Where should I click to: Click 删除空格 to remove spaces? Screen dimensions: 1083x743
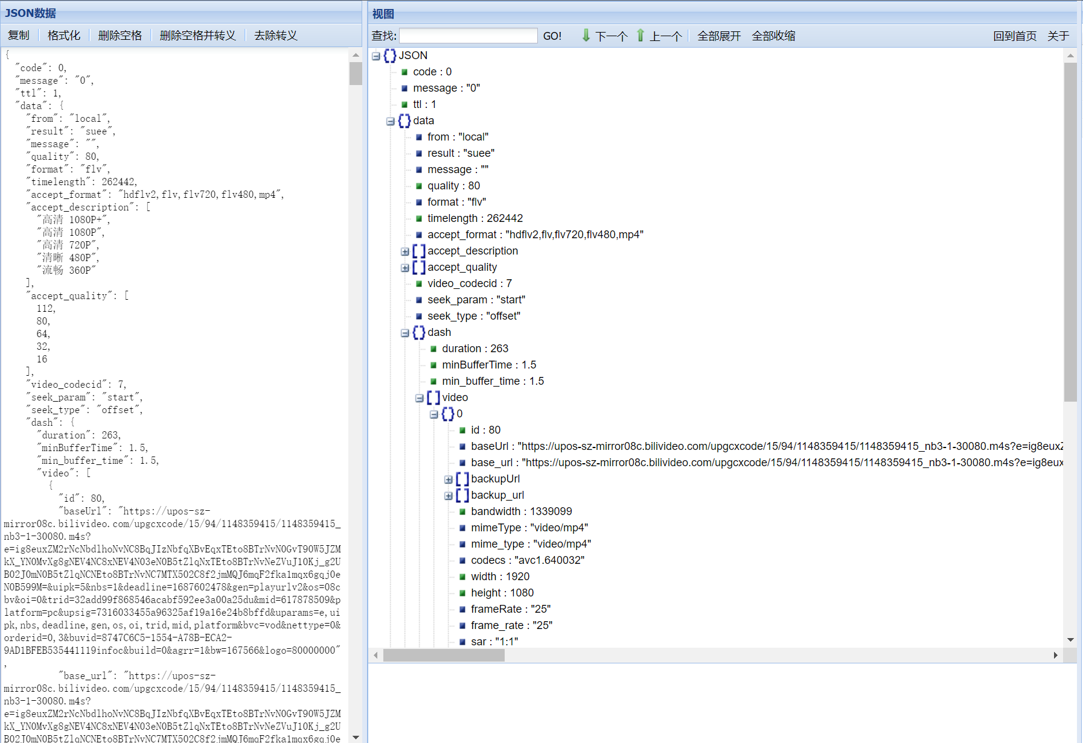120,36
